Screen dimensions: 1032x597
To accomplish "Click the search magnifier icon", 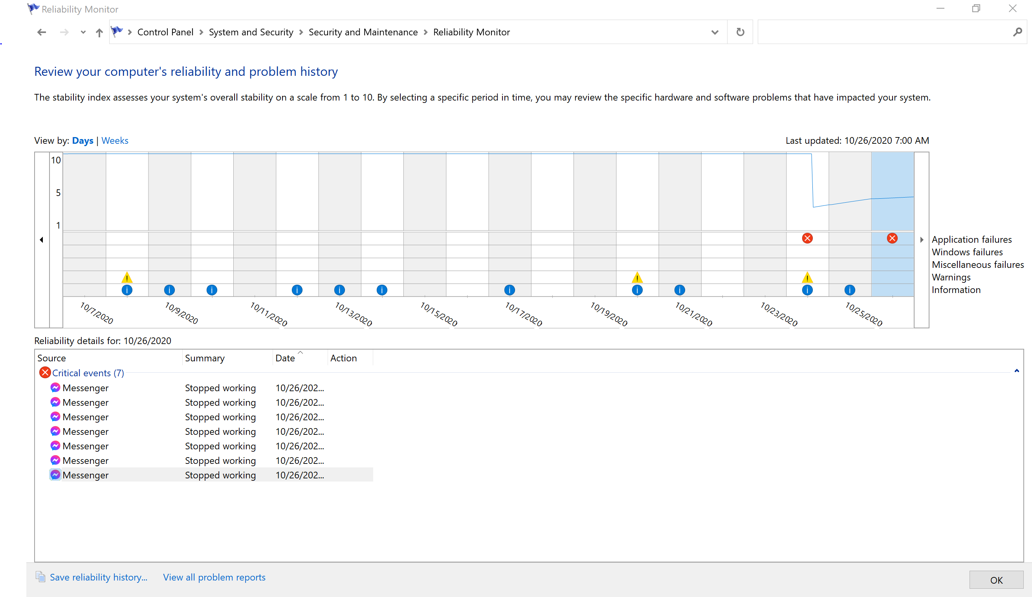I will click(x=1017, y=32).
